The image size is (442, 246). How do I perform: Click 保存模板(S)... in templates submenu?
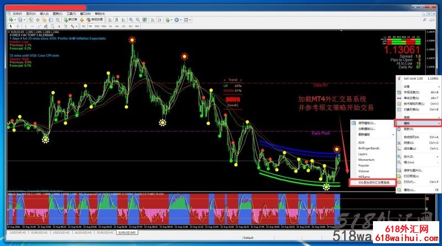[367, 123]
